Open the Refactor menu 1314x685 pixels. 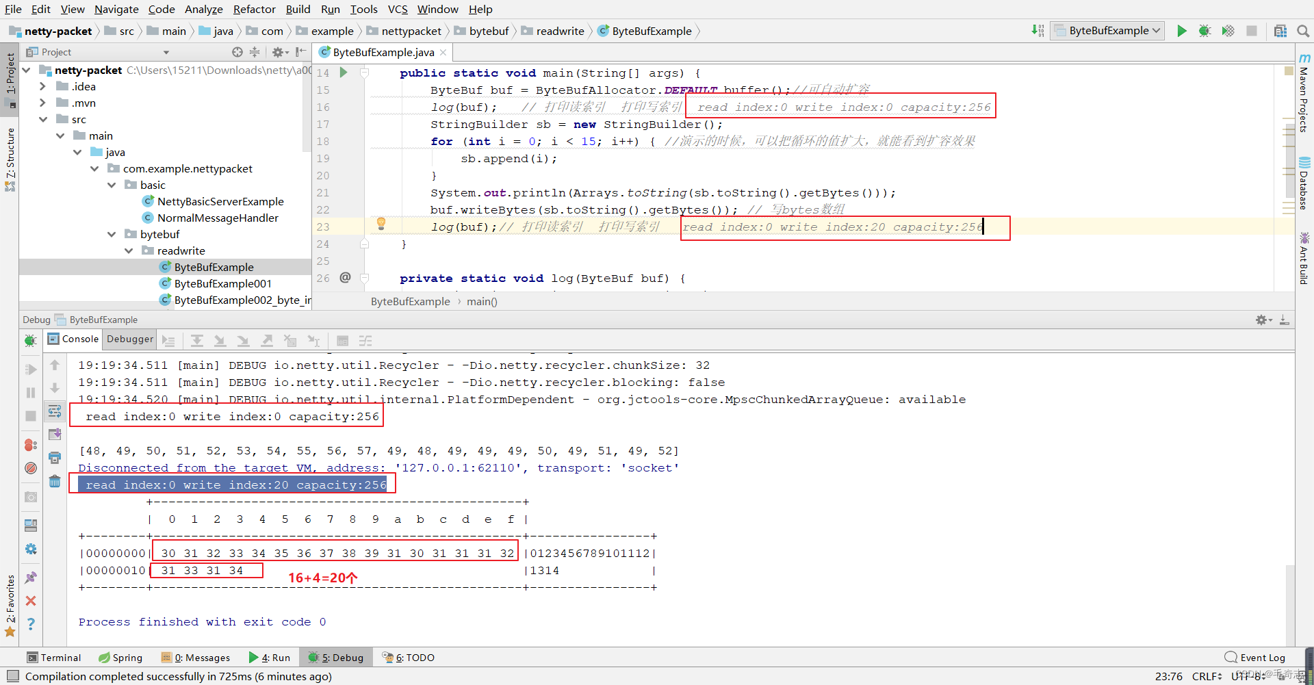(254, 9)
